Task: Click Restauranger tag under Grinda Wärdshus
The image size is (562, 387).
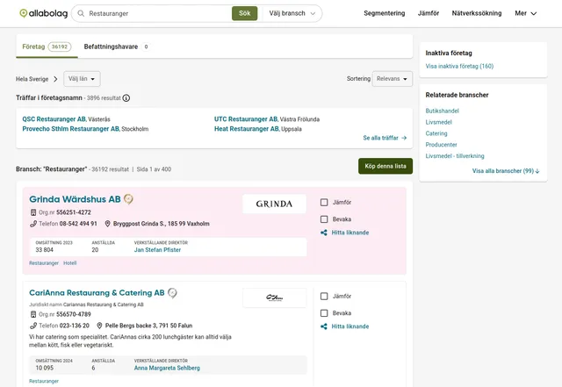Action: (x=44, y=263)
